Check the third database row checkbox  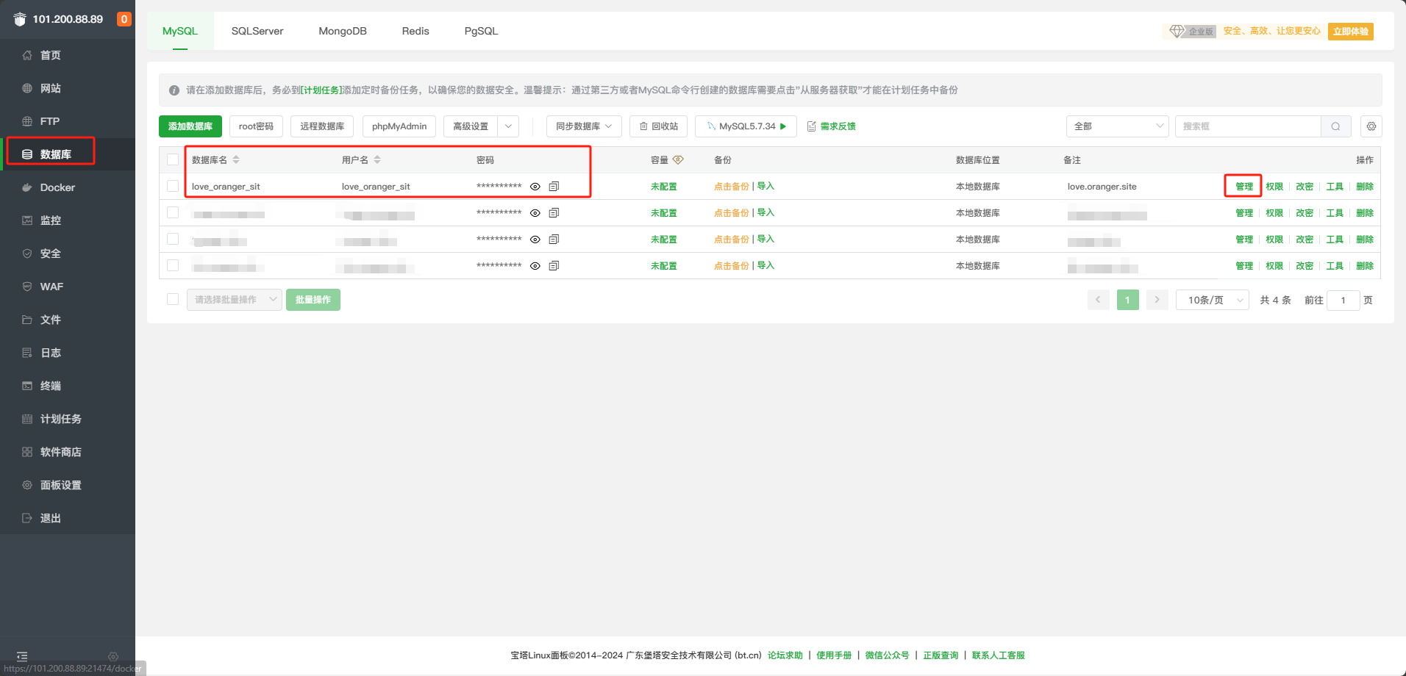[x=173, y=239]
